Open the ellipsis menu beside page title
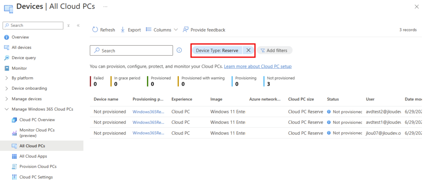Image resolution: width=426 pixels, height=182 pixels. pos(105,7)
